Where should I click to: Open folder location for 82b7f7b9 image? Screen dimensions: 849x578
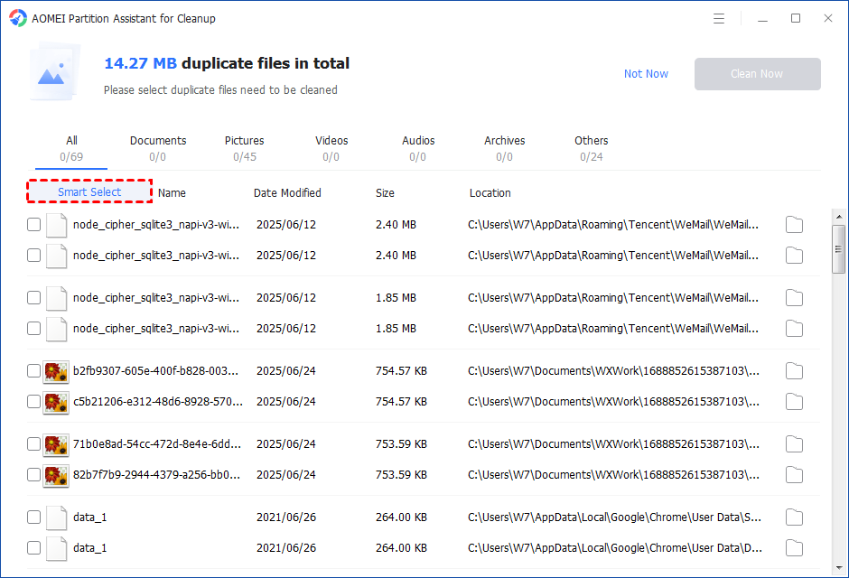click(794, 475)
